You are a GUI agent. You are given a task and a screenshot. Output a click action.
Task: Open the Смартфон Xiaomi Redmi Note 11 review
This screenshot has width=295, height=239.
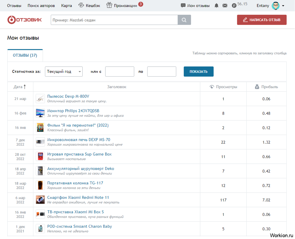(78, 197)
